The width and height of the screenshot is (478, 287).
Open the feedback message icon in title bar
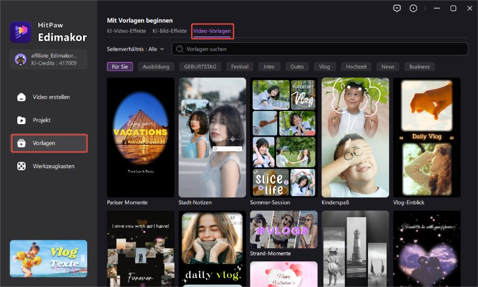(397, 8)
